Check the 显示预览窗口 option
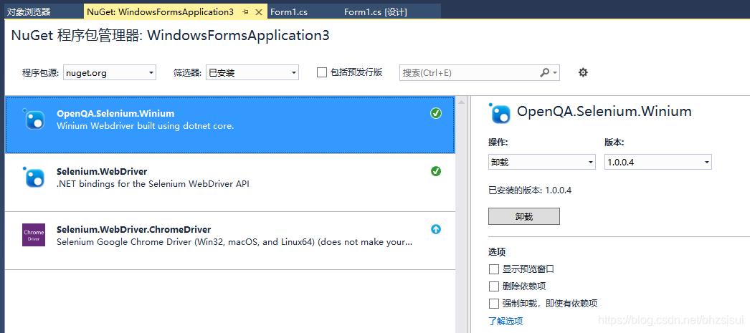This screenshot has width=750, height=333. (x=494, y=269)
